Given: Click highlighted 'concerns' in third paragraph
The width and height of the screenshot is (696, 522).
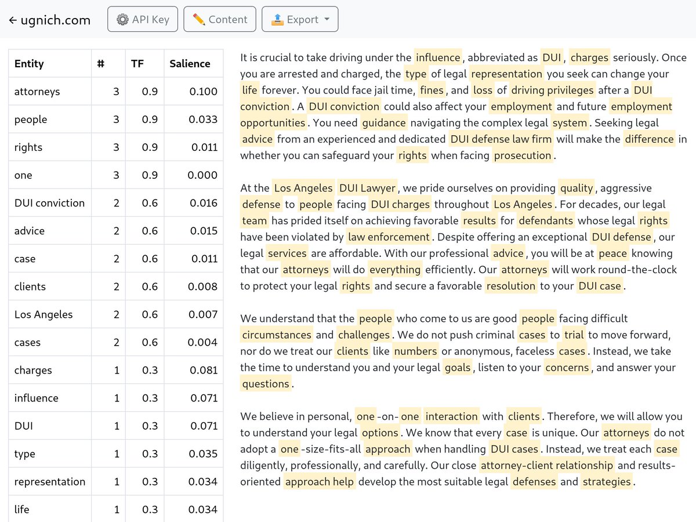Looking at the screenshot, I should point(567,368).
